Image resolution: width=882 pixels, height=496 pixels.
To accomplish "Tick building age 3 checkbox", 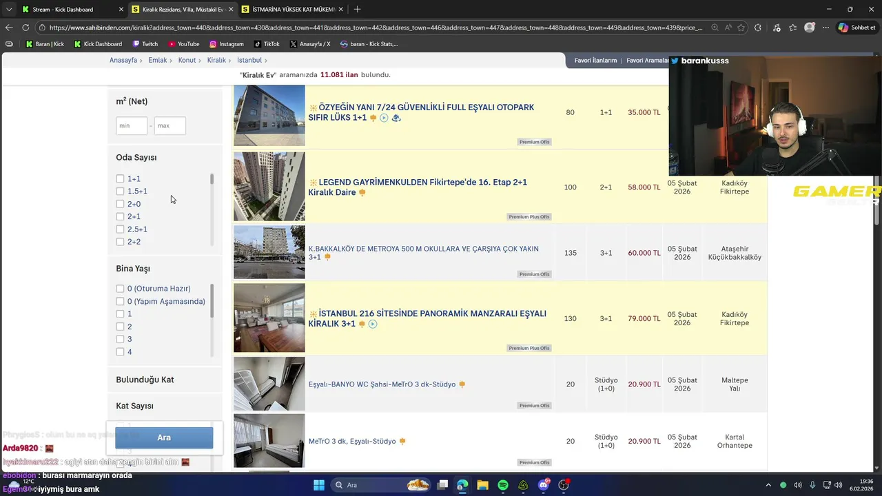I will (x=120, y=339).
